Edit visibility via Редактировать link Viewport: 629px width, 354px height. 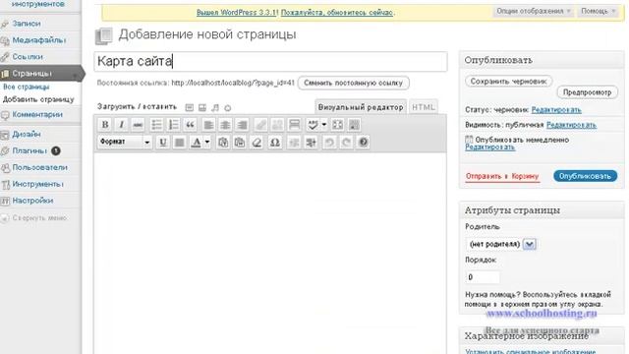572,125
